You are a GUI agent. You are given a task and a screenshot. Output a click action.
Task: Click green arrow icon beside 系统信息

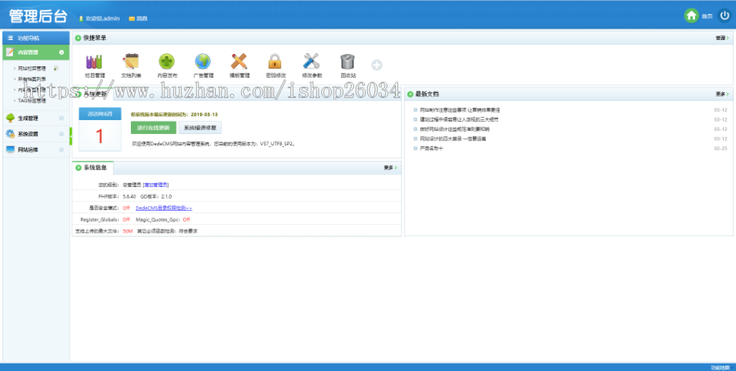79,168
